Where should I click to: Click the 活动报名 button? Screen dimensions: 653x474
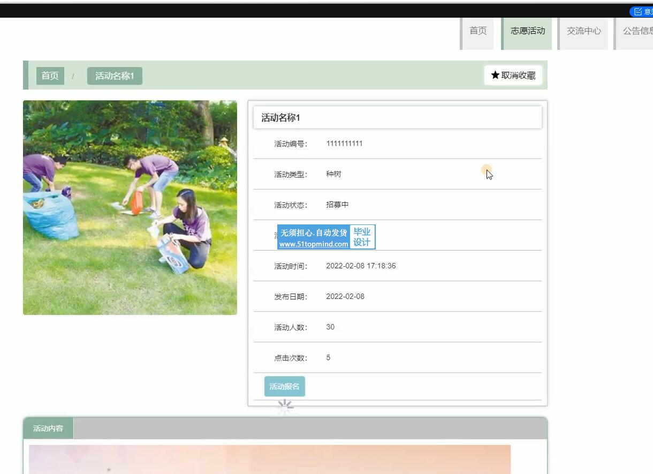coord(284,387)
